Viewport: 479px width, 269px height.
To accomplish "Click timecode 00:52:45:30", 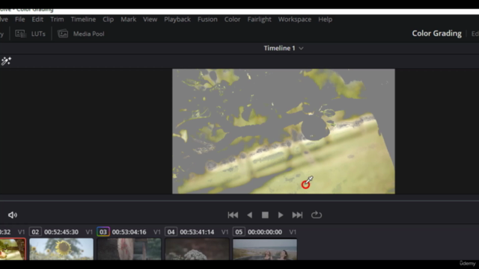I will 61,232.
